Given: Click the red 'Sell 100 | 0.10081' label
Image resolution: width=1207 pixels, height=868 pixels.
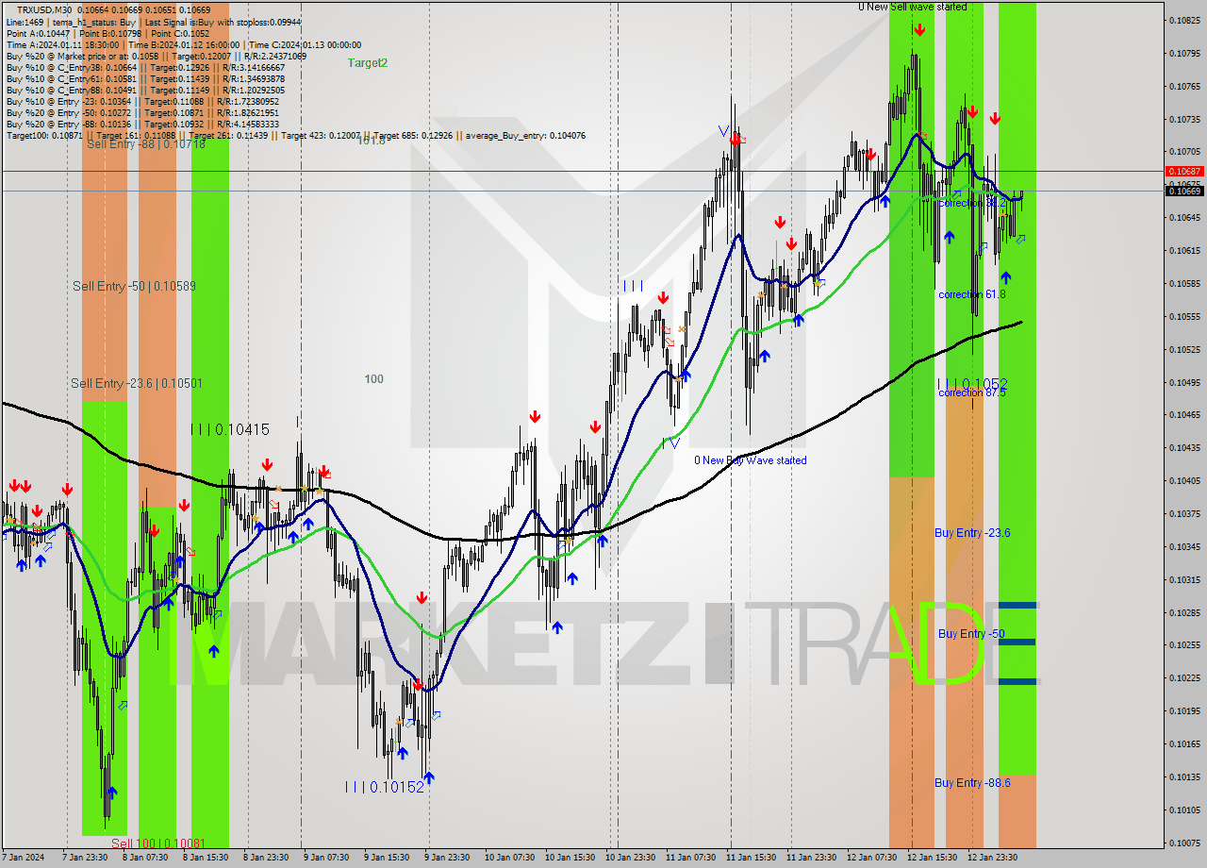Looking at the screenshot, I should click(x=157, y=843).
